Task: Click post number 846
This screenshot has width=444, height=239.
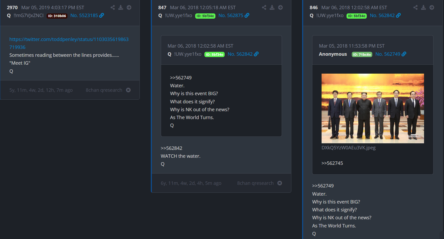Action: click(x=313, y=7)
